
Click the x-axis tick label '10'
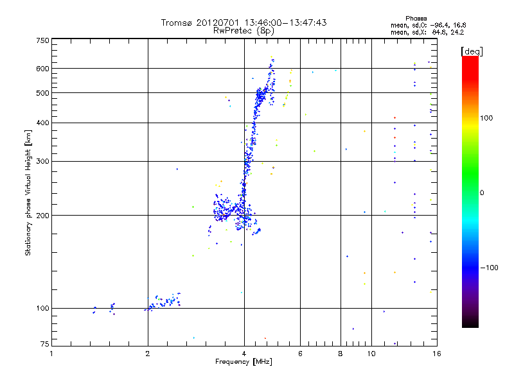pos(371,354)
